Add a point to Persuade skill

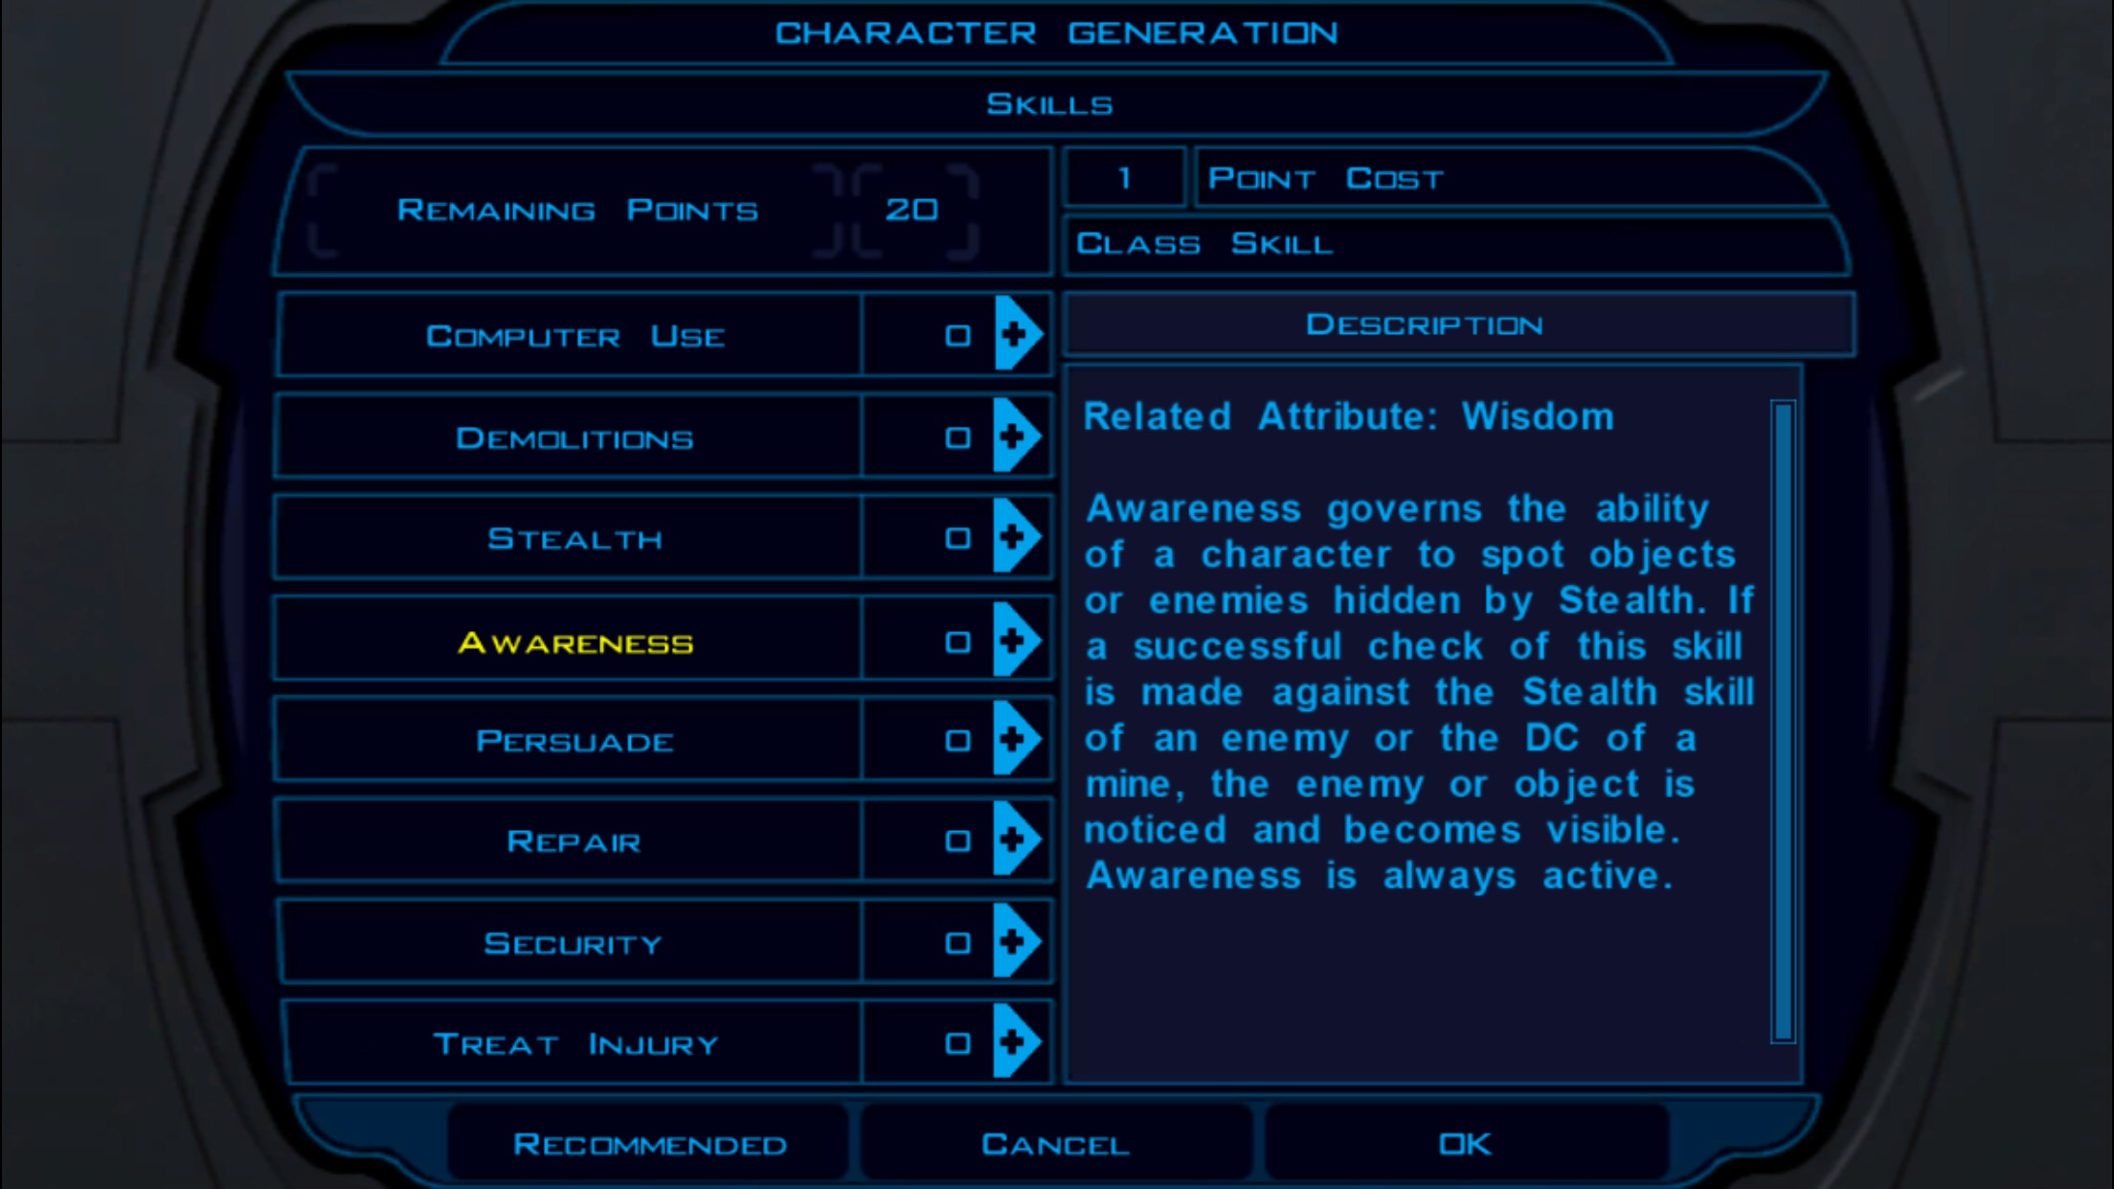[1019, 738]
